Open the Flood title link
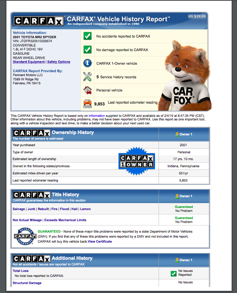The height and width of the screenshot is (293, 237). [x=64, y=209]
